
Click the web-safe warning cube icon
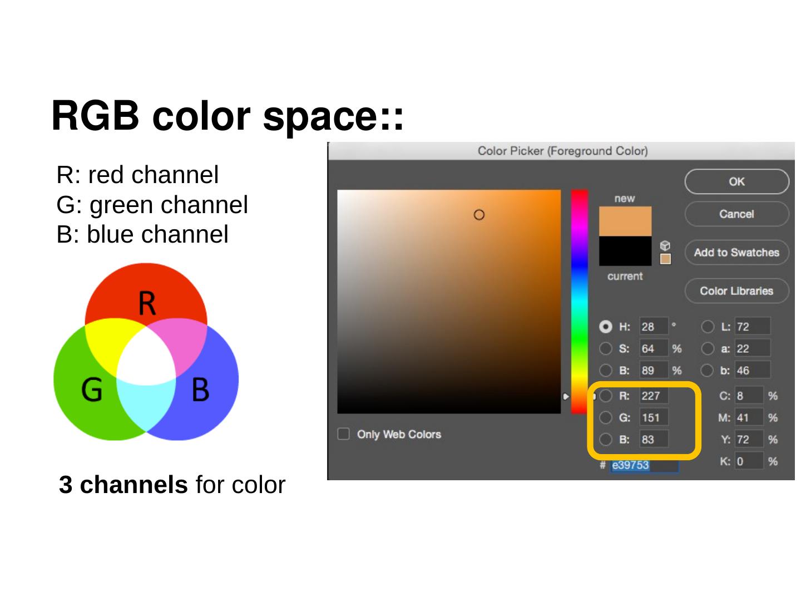point(665,245)
